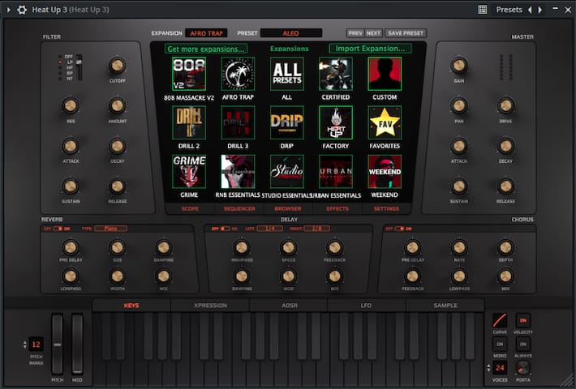
Task: Go to next preset with right arrow
Action: pos(540,10)
